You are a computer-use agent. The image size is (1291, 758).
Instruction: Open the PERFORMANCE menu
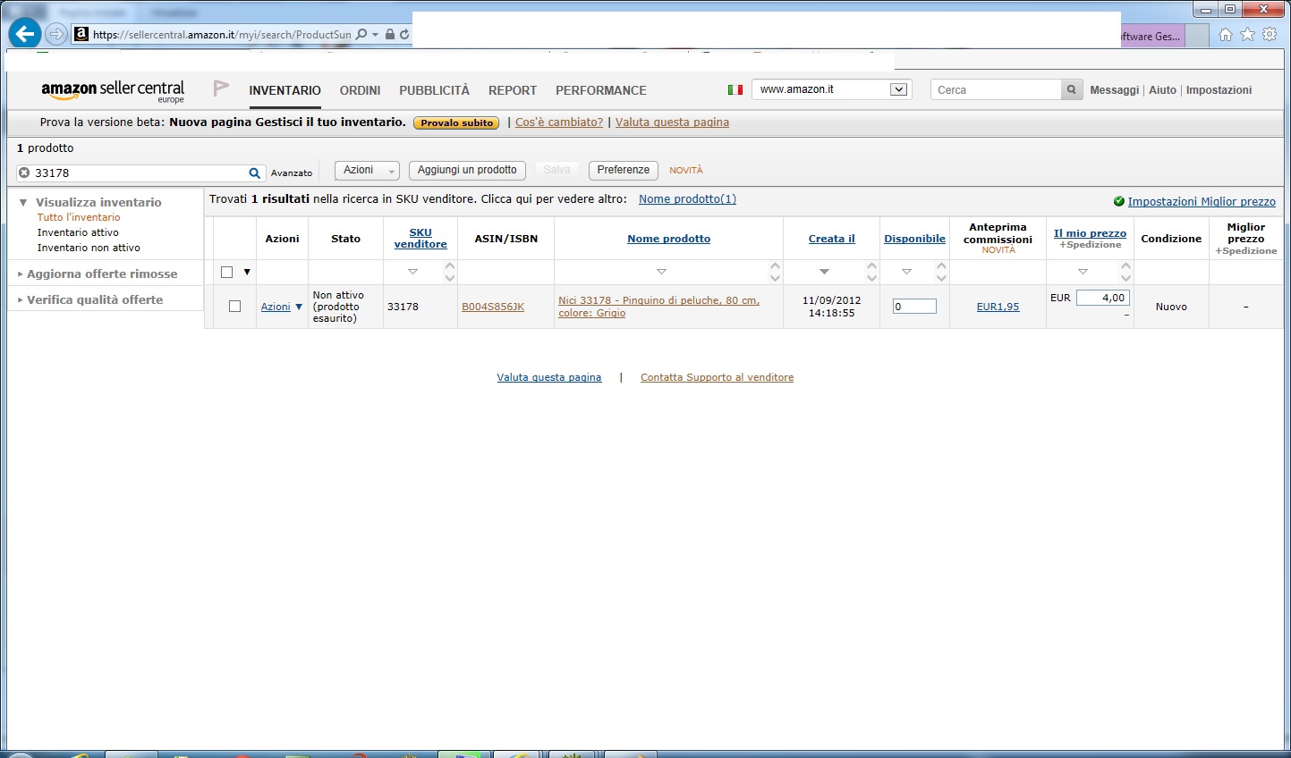point(601,90)
